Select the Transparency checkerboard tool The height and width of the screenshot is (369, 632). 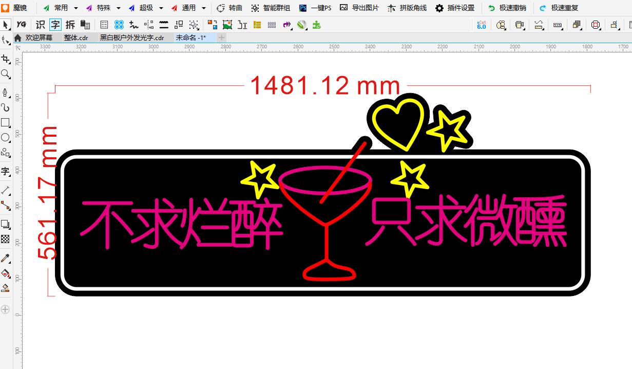[5, 239]
